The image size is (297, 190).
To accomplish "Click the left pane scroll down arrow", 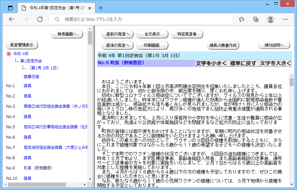I will coord(90,179).
